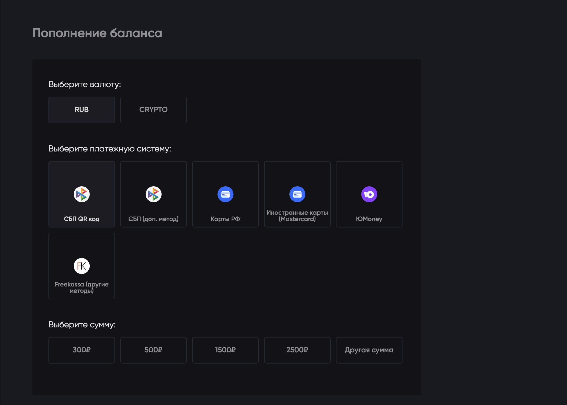This screenshot has height=405, width=567.
Task: Open the Другая сумма custom amount option
Action: tap(369, 350)
